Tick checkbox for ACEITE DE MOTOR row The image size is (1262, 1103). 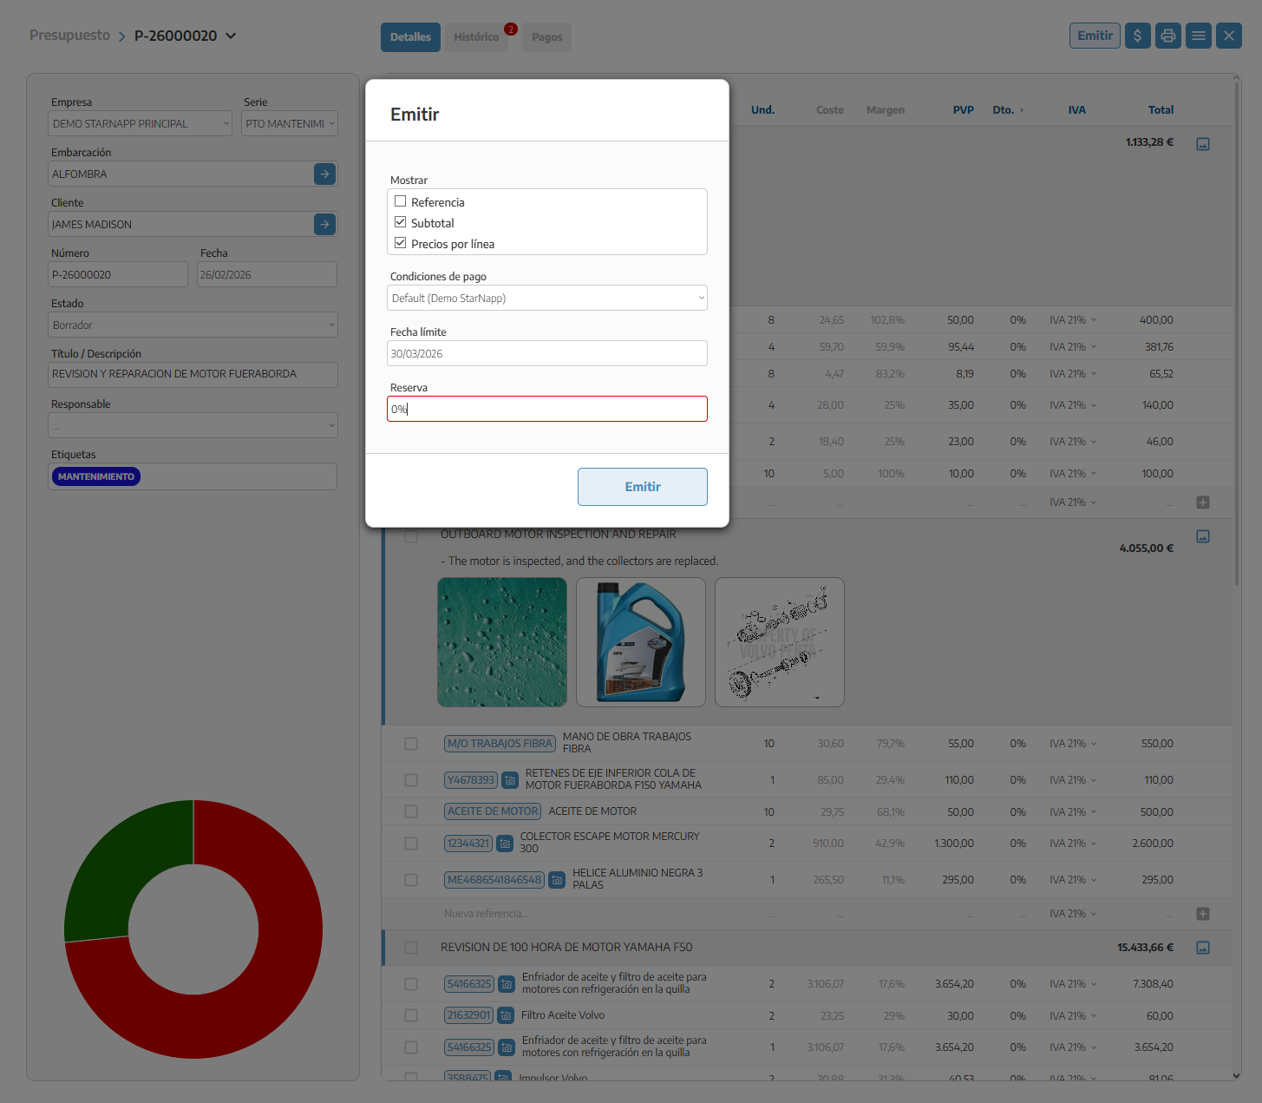411,812
